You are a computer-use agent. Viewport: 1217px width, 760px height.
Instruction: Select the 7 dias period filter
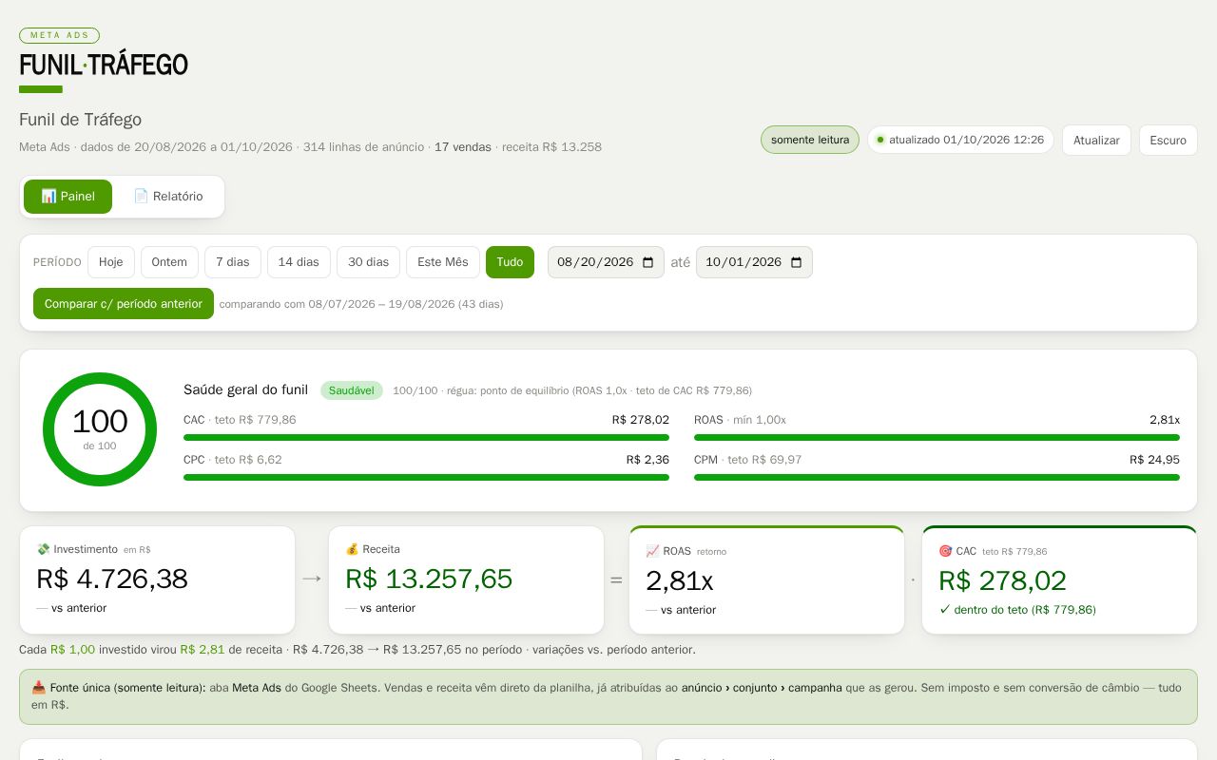233,262
